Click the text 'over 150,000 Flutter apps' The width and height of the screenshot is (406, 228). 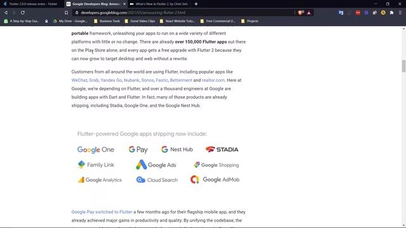200,42
